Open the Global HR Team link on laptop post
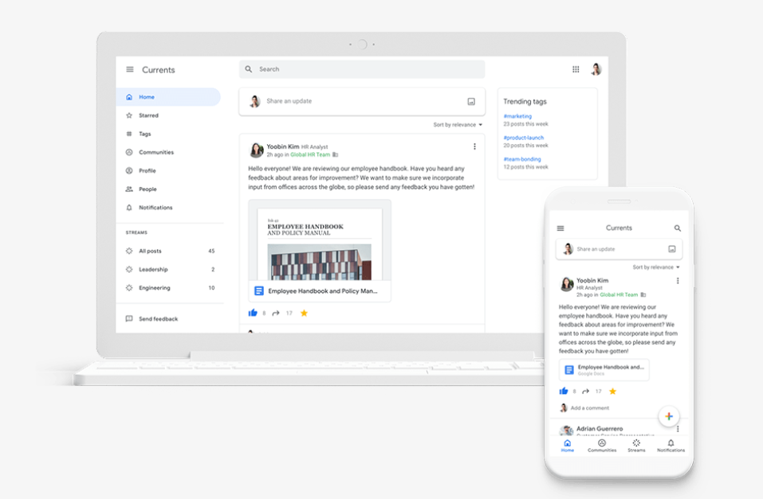763x499 pixels. point(310,154)
